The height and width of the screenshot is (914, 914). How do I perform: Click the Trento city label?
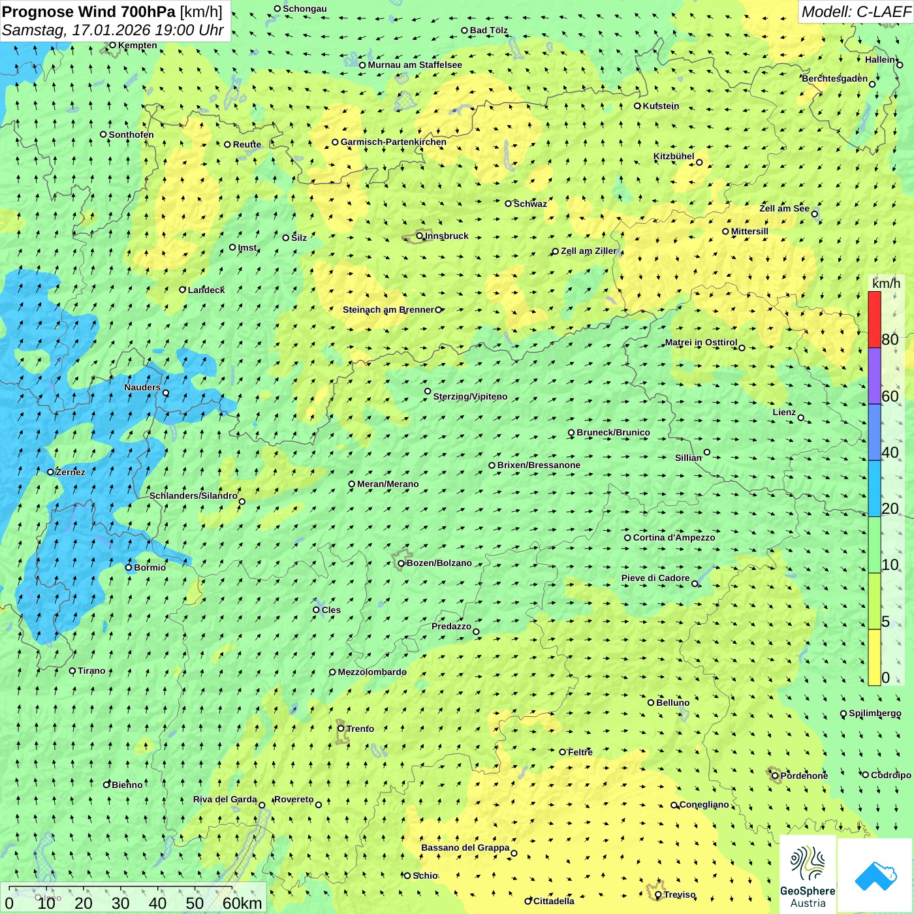coord(360,729)
